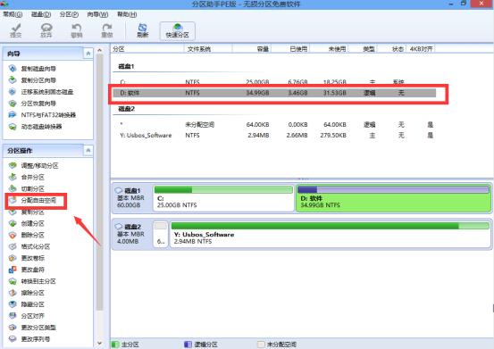This screenshot has height=349, width=494.
Task: Sort by the 已使用 column header
Action: [290, 49]
